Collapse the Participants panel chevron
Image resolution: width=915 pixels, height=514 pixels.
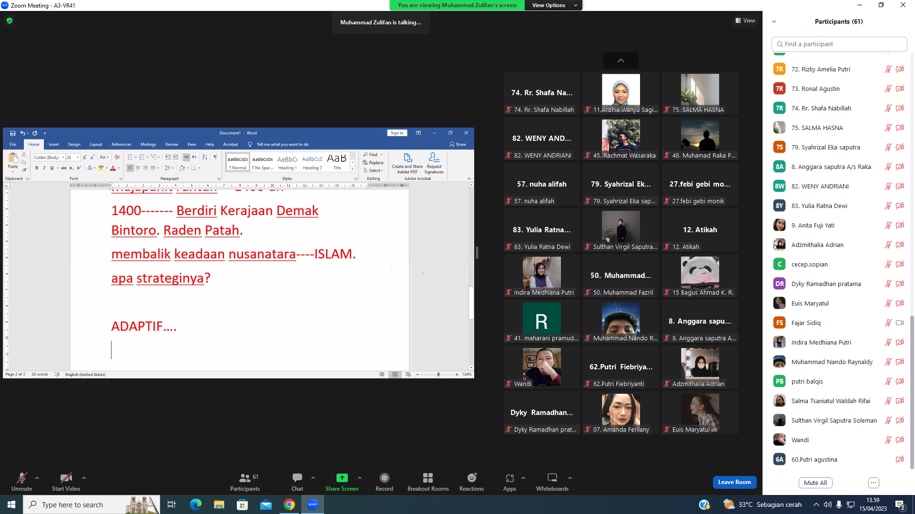(774, 21)
